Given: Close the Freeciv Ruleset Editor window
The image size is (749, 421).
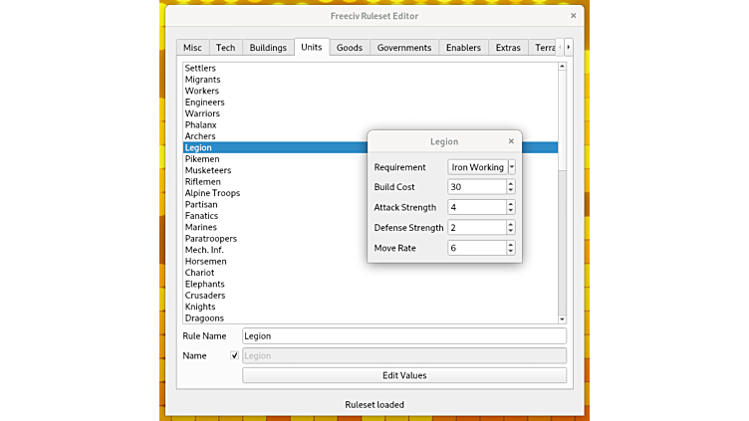Looking at the screenshot, I should click(573, 16).
